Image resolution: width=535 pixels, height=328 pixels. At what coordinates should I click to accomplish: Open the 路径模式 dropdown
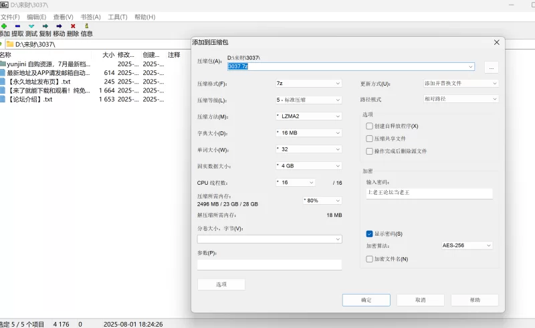461,99
